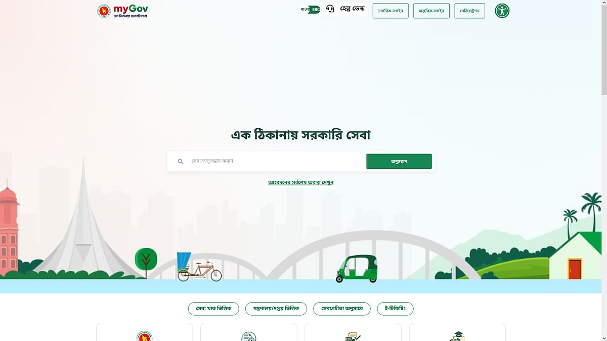Screen dimensions: 607x341
Task: Select the সেবা খাত ভিত্তিক tab
Action: pos(213,309)
